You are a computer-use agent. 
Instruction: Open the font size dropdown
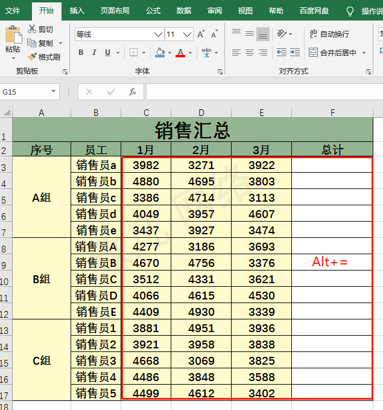coord(187,34)
